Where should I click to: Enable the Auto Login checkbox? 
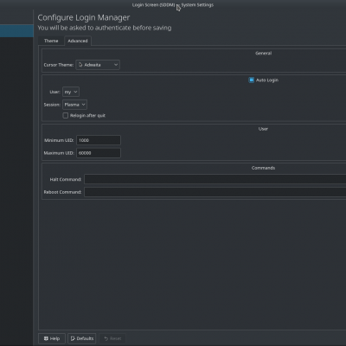point(252,80)
